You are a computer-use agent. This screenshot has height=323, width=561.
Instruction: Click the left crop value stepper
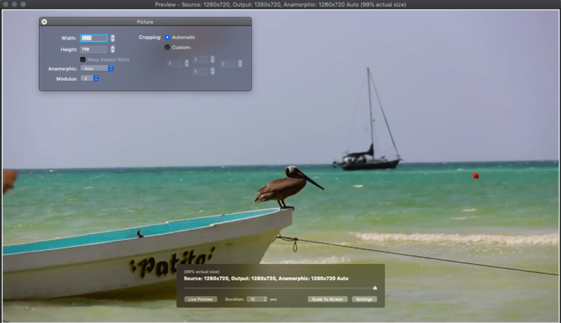tap(186, 64)
